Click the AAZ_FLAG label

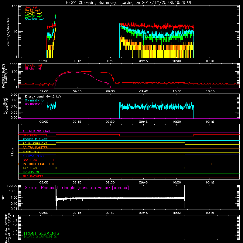point(30,168)
